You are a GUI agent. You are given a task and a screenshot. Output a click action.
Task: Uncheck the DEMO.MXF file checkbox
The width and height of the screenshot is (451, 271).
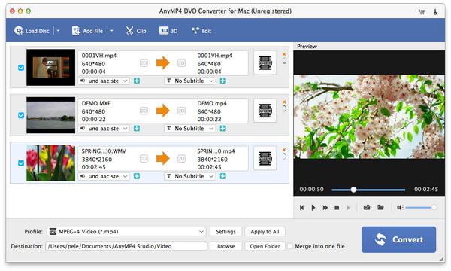pyautogui.click(x=21, y=115)
